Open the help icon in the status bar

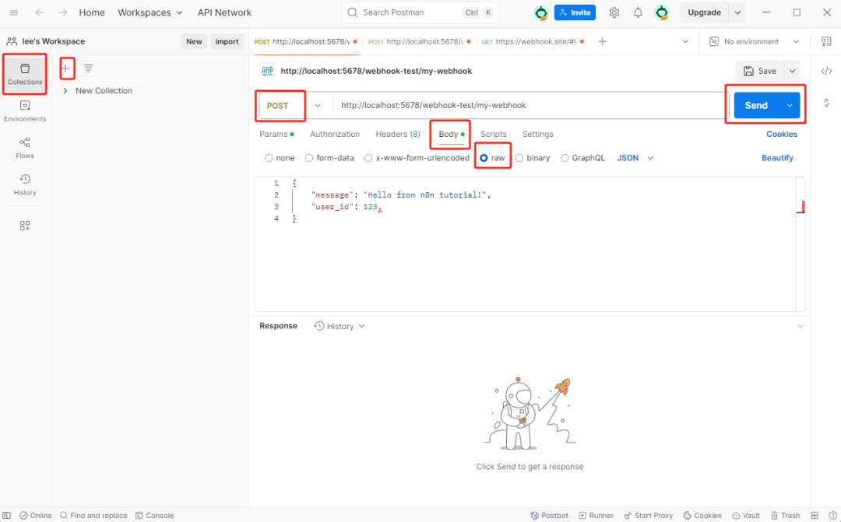click(x=832, y=515)
